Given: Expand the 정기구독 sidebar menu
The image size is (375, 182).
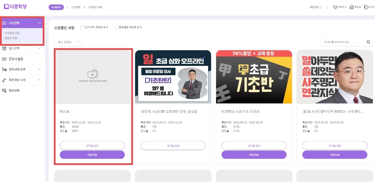Looking at the screenshot, I should tap(22, 49).
